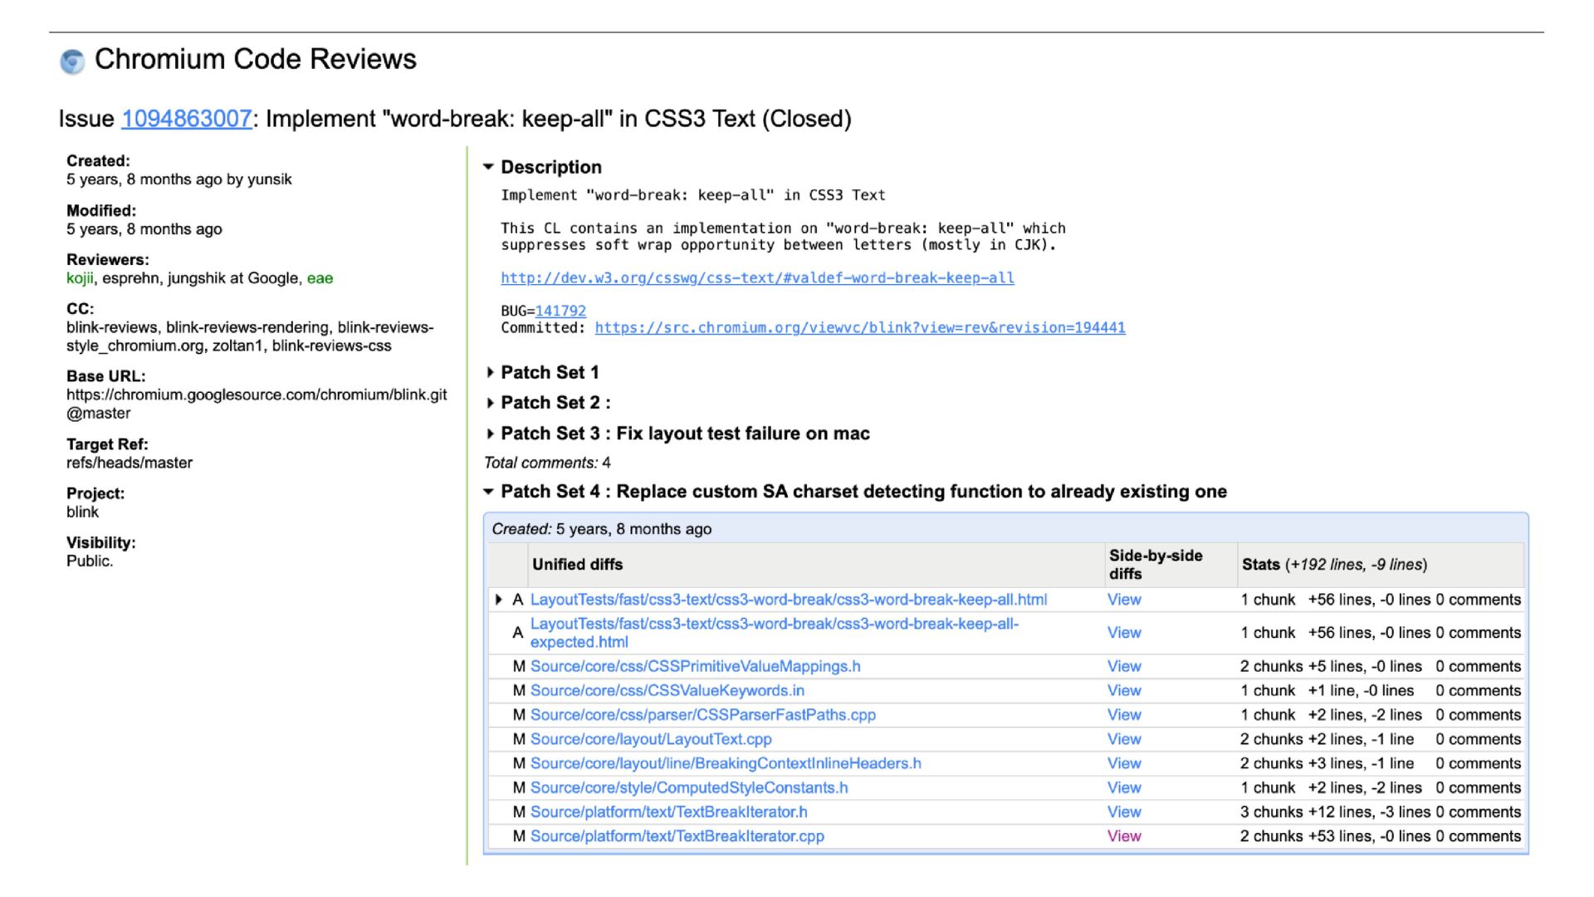
Task: View side-by-side diff for BreakingContextInlineHeaders.h
Action: [x=1124, y=763]
